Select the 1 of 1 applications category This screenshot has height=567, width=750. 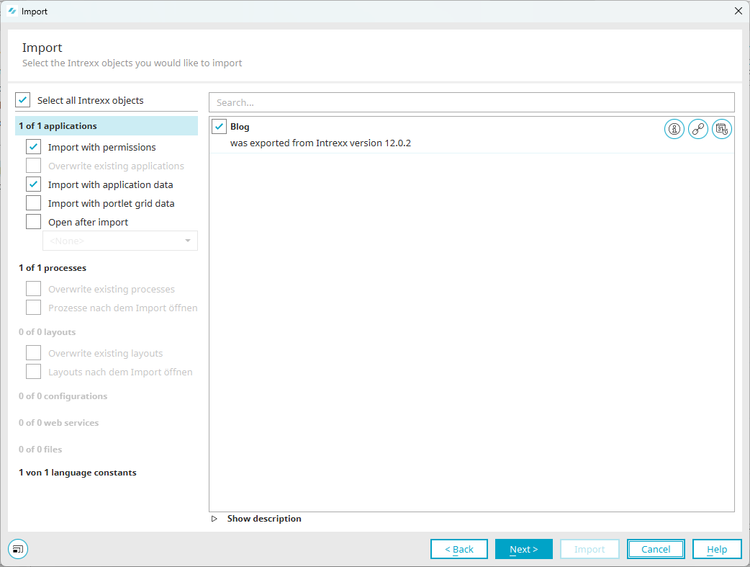[x=107, y=126]
